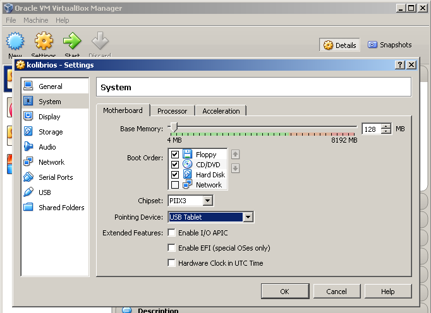Viewport: 431px width, 313px height.
Task: Move boot item down with arrow button
Action: 235,168
